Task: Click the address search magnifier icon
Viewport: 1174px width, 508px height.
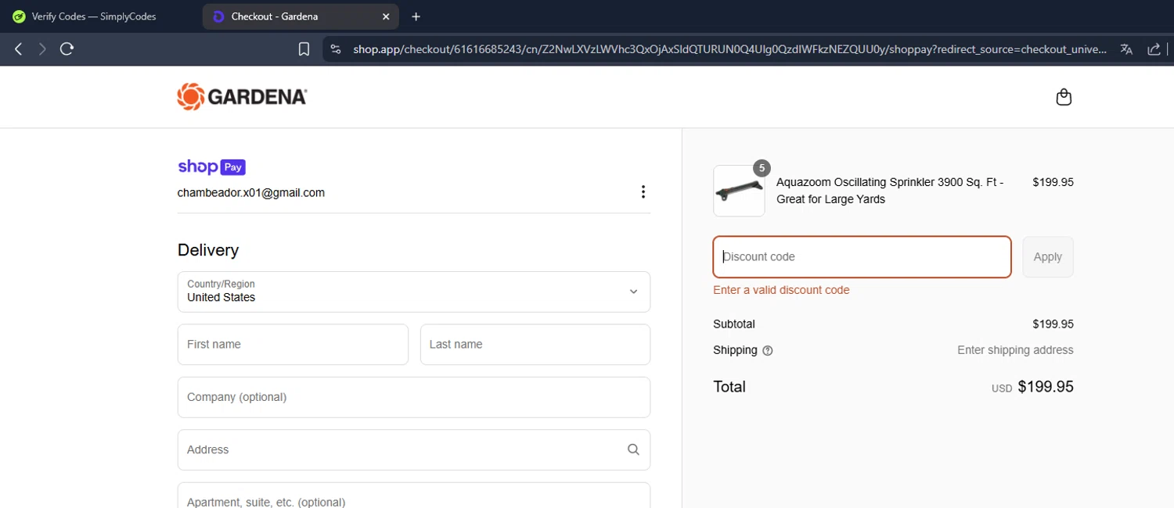Action: [633, 450]
